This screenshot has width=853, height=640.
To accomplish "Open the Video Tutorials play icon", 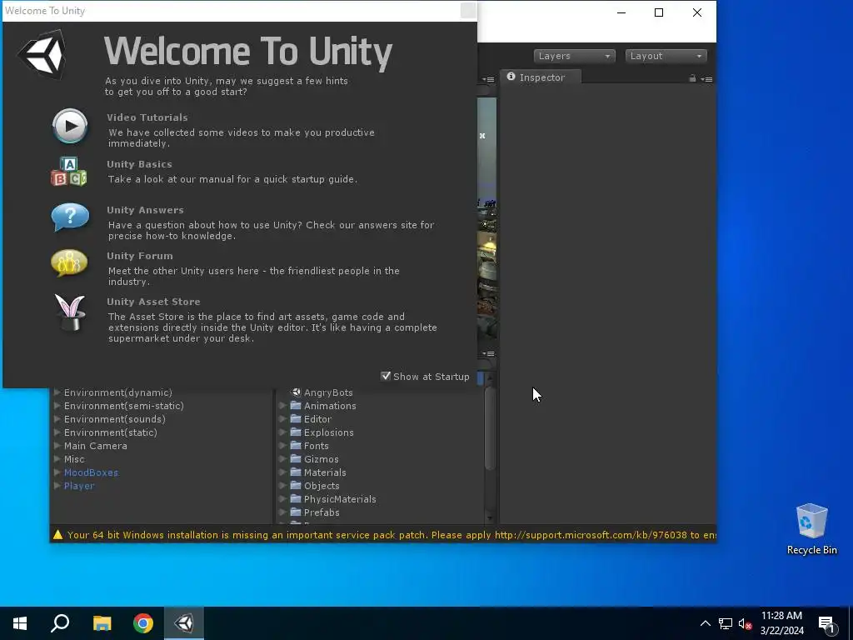I will click(70, 127).
